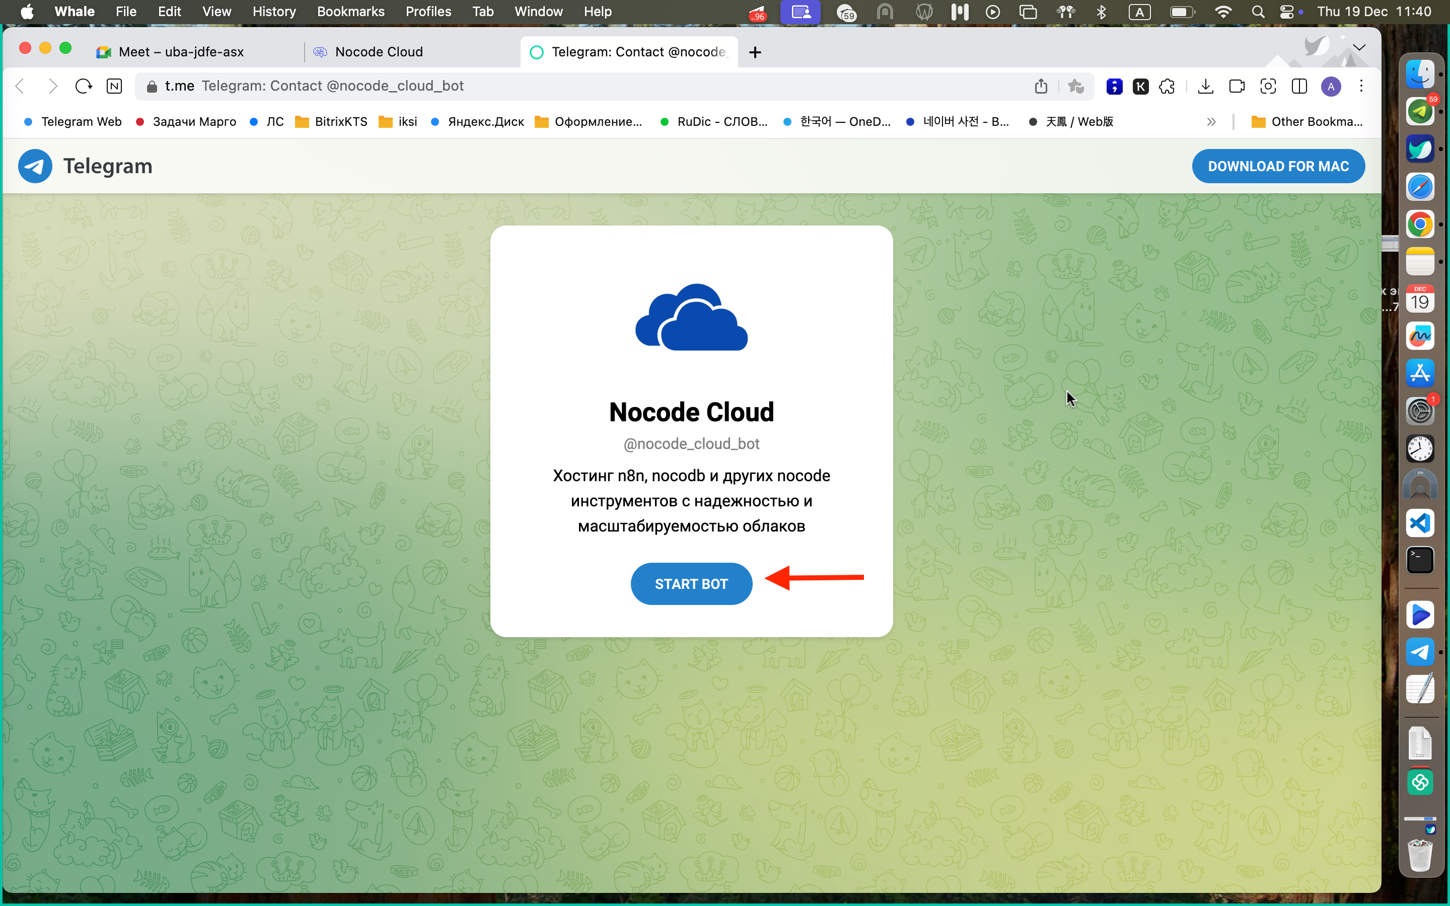The height and width of the screenshot is (906, 1450).
Task: Open the 天鳳 / Web版 bookmark
Action: (1071, 122)
